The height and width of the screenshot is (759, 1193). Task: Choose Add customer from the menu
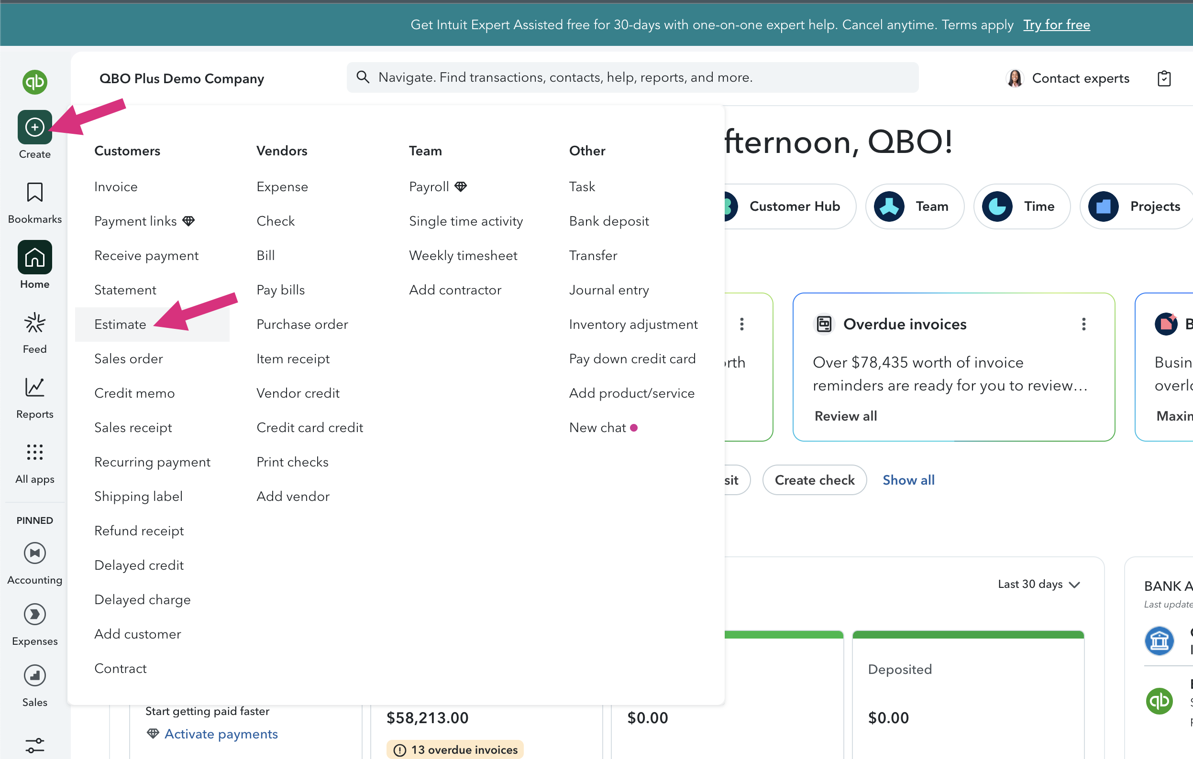138,634
